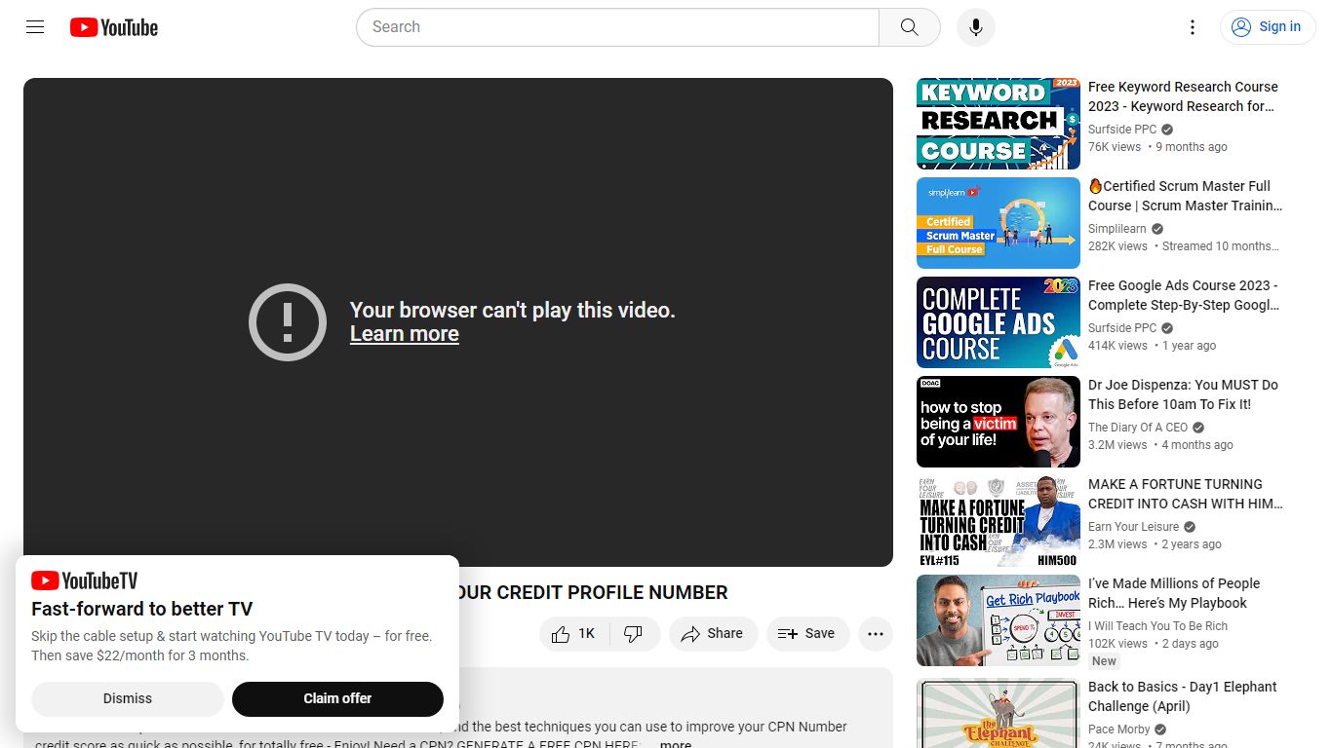This screenshot has height=748, width=1332.
Task: Click the Pace Morby verified badge
Action: (x=1160, y=729)
